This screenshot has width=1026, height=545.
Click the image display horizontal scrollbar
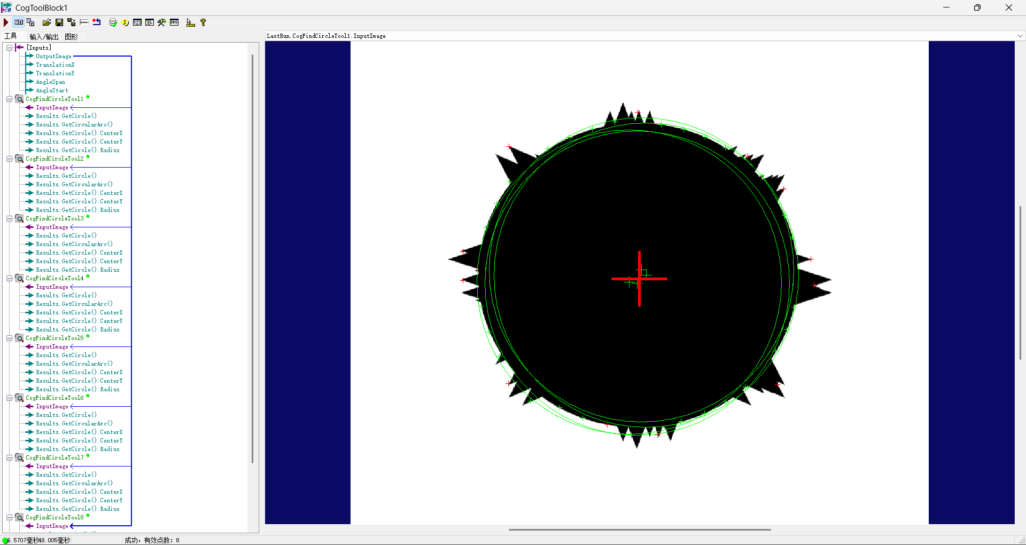(x=640, y=530)
